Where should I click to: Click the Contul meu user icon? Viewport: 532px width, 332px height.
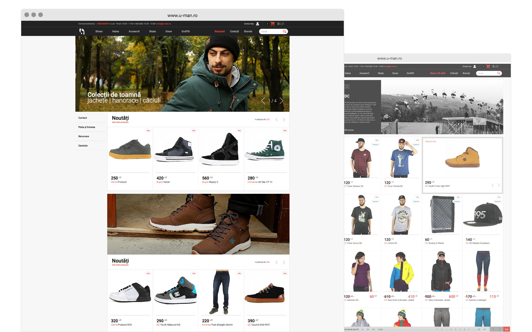click(x=257, y=24)
